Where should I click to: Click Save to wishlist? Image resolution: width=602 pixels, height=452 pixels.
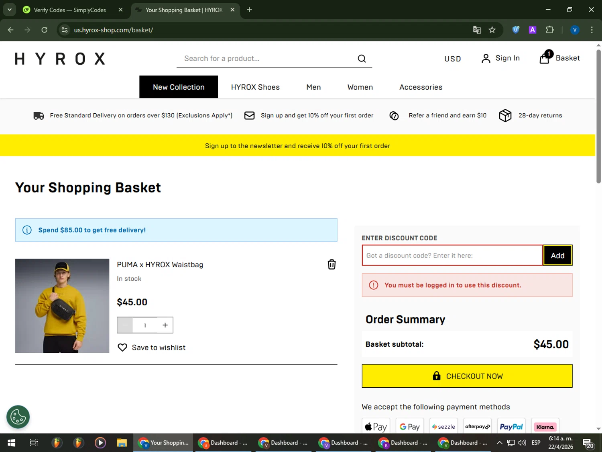coord(159,348)
